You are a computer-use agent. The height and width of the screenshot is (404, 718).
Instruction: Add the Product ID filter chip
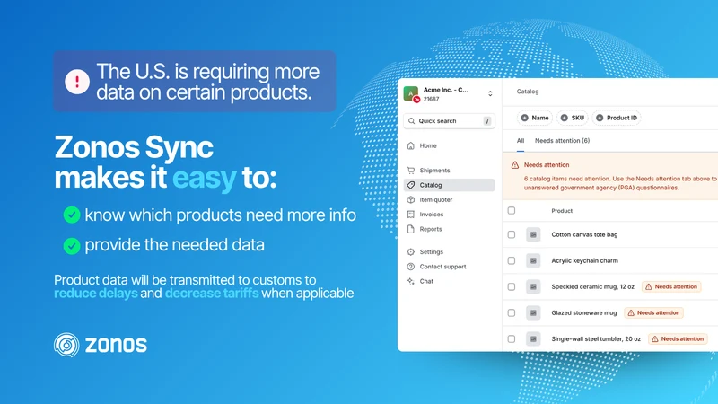click(617, 118)
